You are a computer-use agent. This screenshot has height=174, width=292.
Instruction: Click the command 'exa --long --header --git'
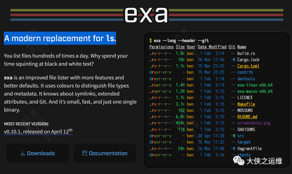click(181, 41)
